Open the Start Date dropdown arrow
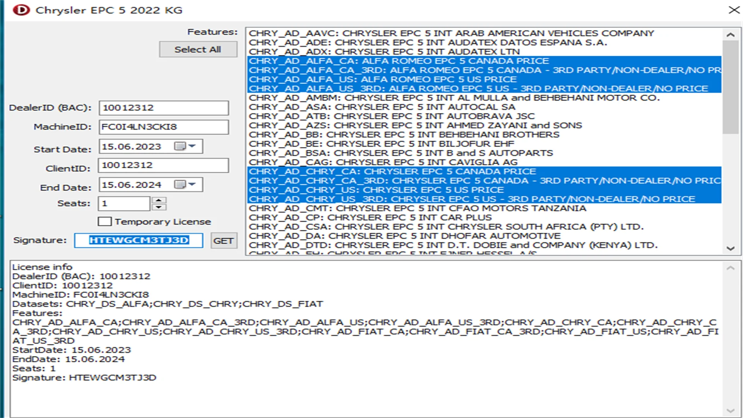The height and width of the screenshot is (418, 743). (x=193, y=146)
